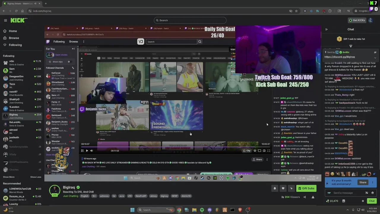Viewport: 380px width, 214px height.
Task: Open Spotify from the taskbar
Action: [202, 210]
